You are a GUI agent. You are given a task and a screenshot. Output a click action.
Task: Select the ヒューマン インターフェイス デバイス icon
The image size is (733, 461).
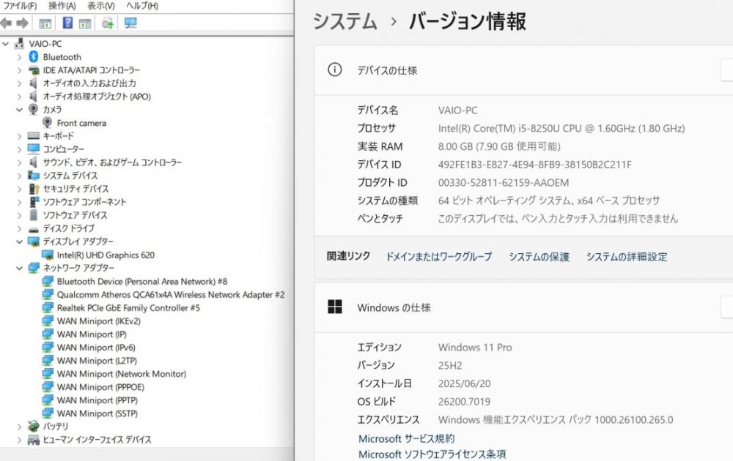click(x=33, y=440)
